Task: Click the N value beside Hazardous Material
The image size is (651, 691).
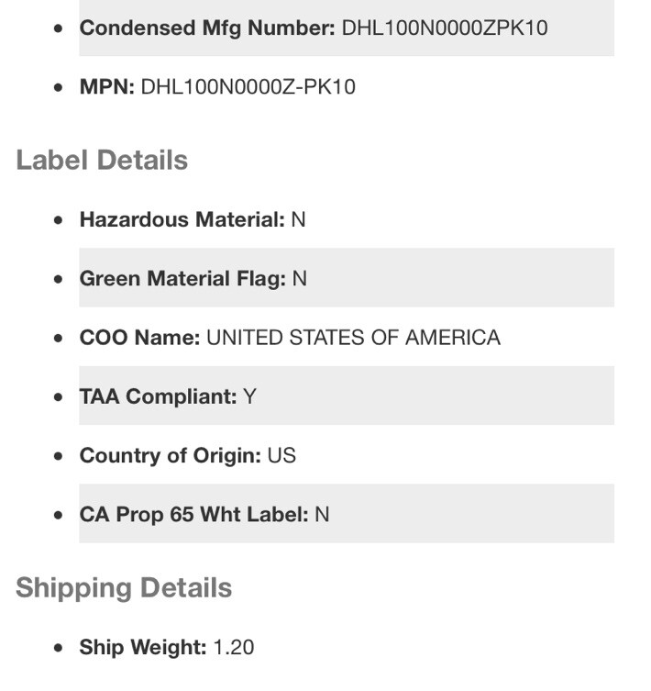Action: coord(298,219)
